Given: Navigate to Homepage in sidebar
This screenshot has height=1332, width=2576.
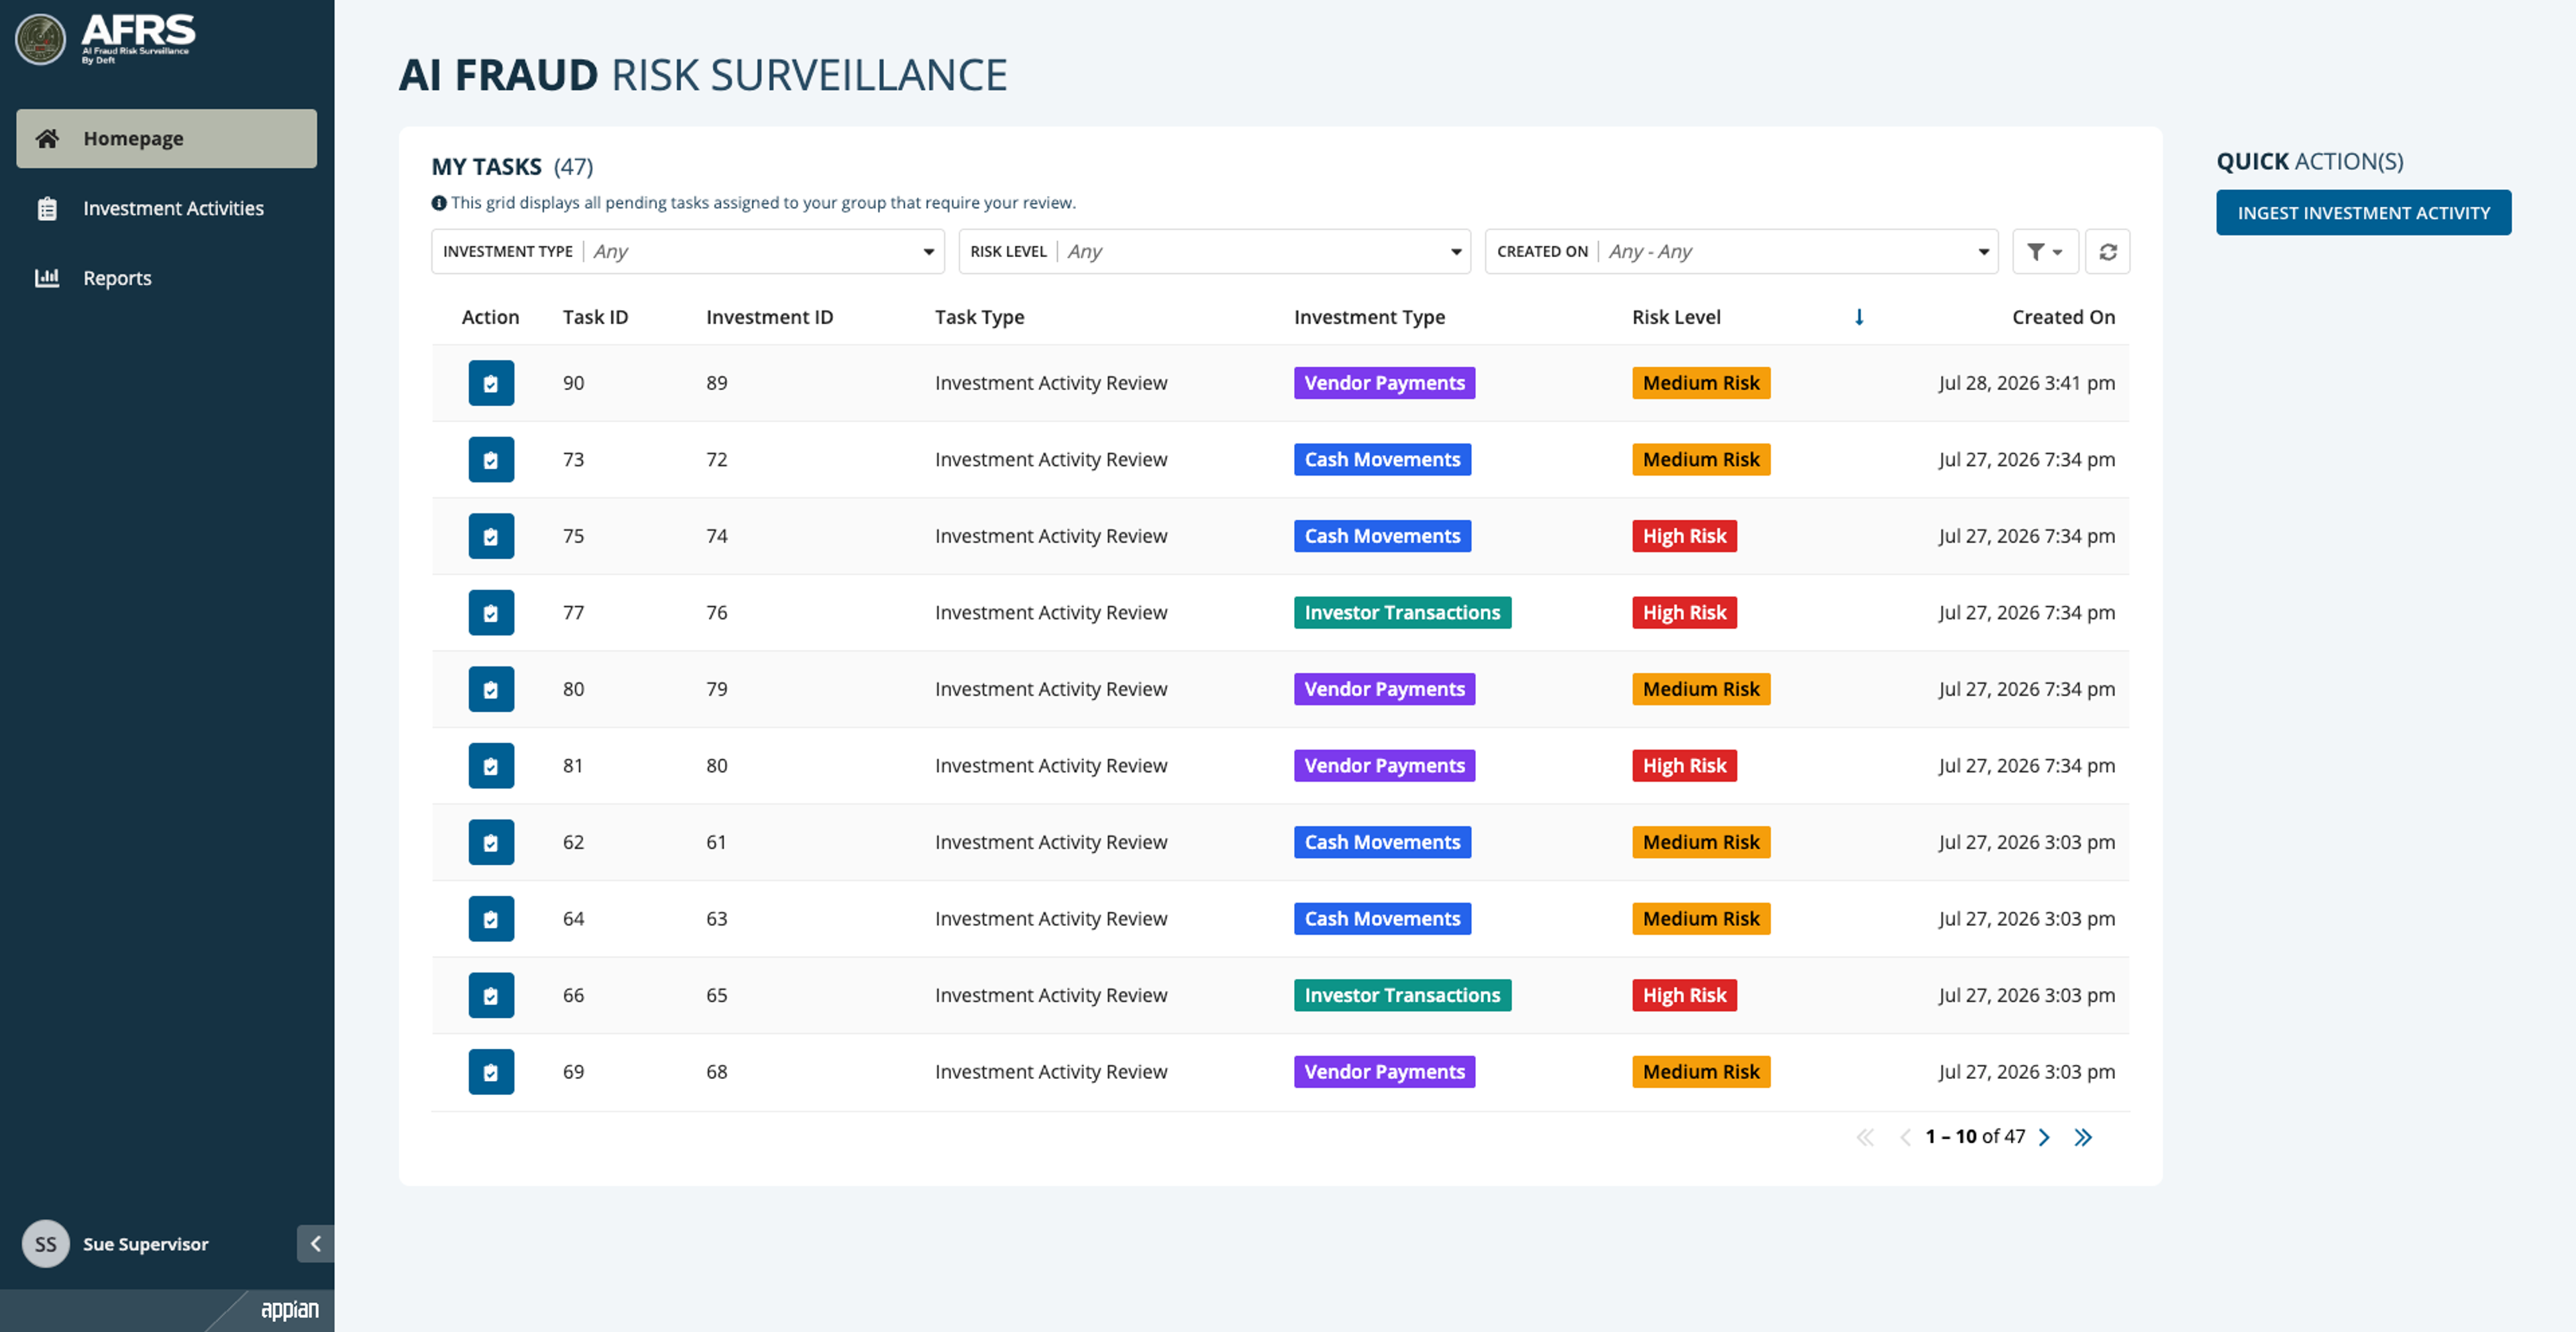Looking at the screenshot, I should click(166, 139).
